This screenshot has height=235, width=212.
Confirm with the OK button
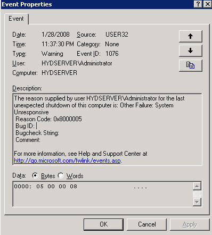click(x=103, y=224)
